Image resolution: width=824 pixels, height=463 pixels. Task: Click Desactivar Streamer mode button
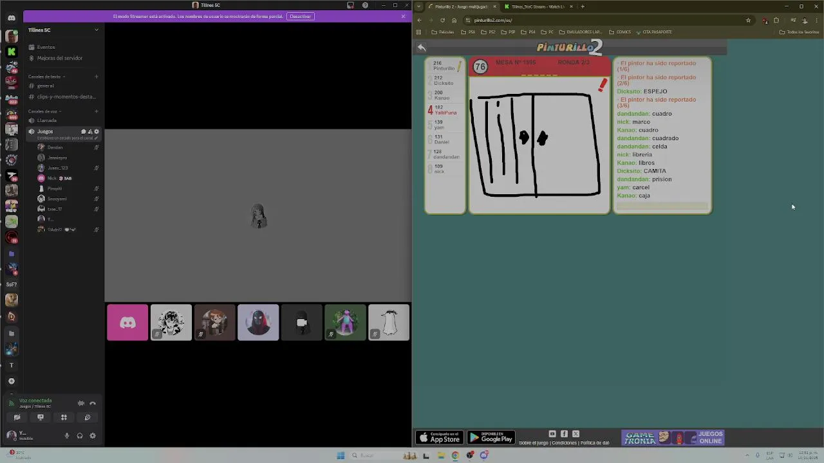pyautogui.click(x=300, y=16)
